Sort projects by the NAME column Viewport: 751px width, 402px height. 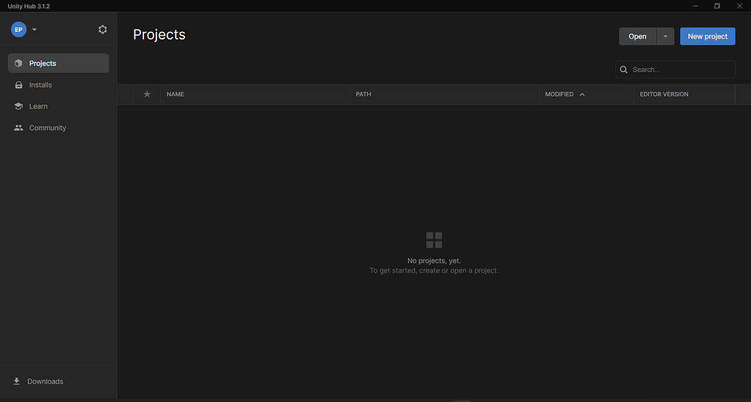coord(175,94)
